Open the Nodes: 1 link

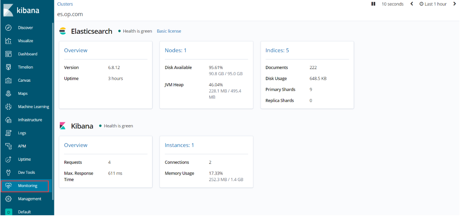[x=176, y=50]
